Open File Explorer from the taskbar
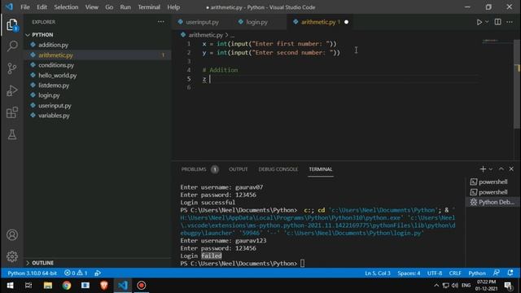This screenshot has width=521, height=293. (48, 286)
